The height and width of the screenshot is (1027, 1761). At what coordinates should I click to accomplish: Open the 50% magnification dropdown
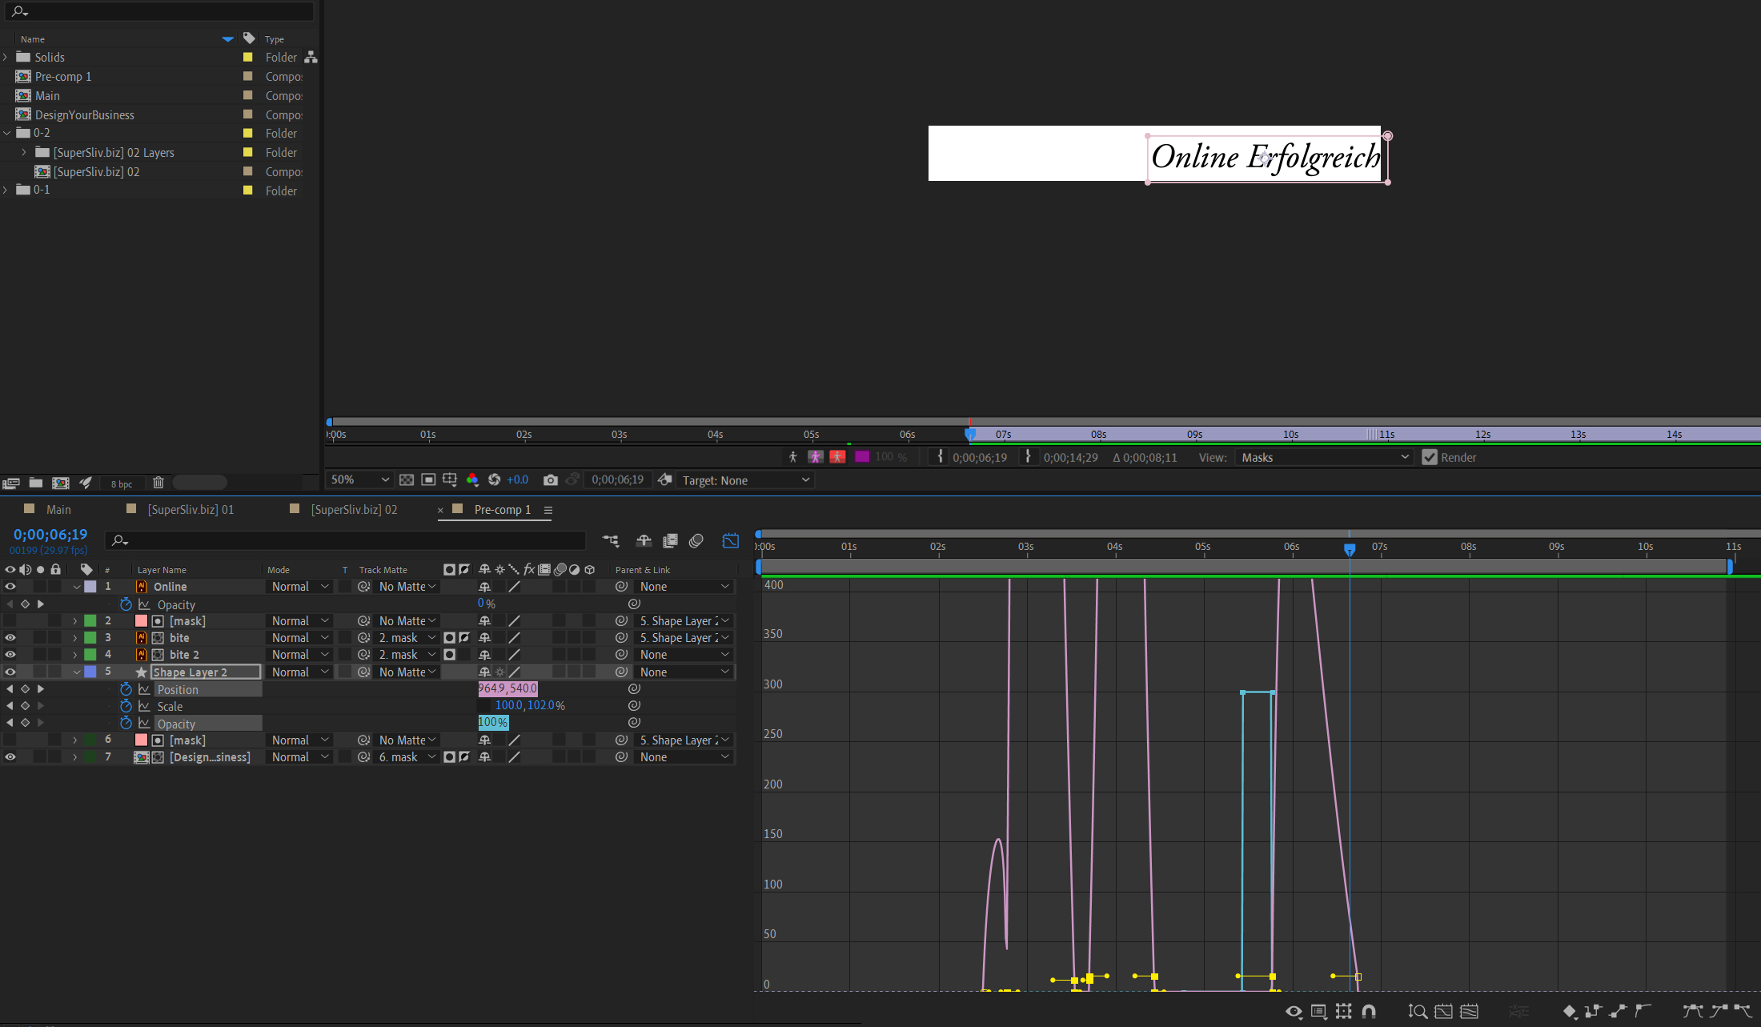(359, 480)
